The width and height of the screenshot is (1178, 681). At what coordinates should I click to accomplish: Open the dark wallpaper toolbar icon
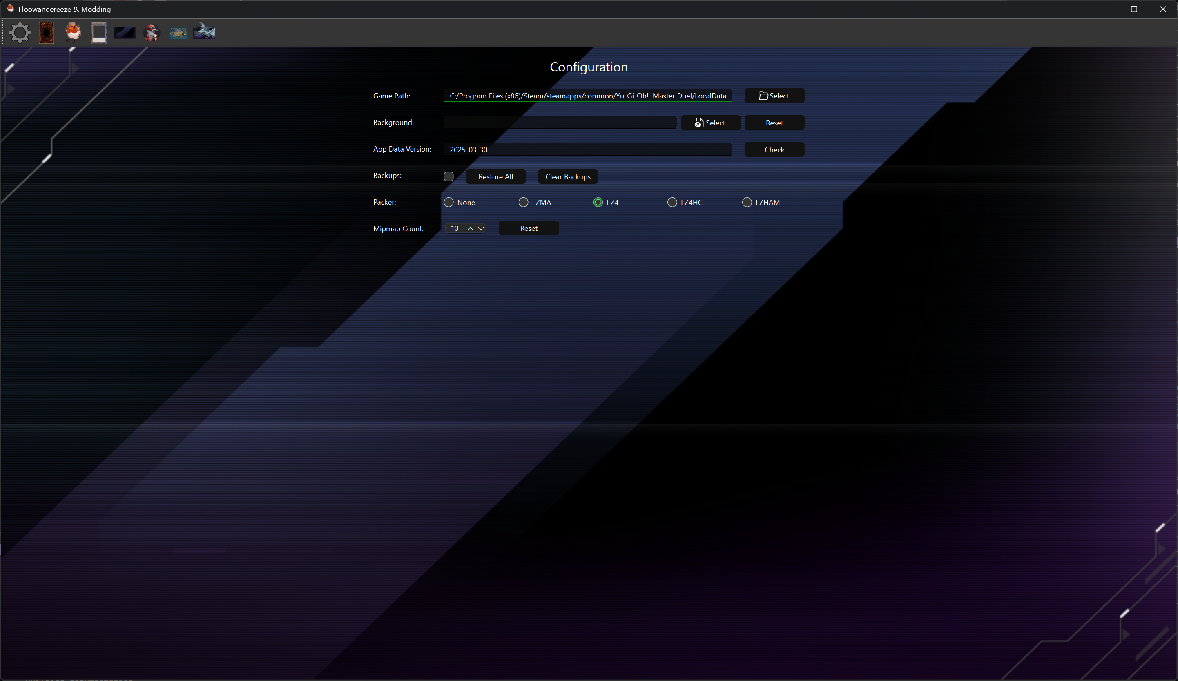(x=125, y=33)
